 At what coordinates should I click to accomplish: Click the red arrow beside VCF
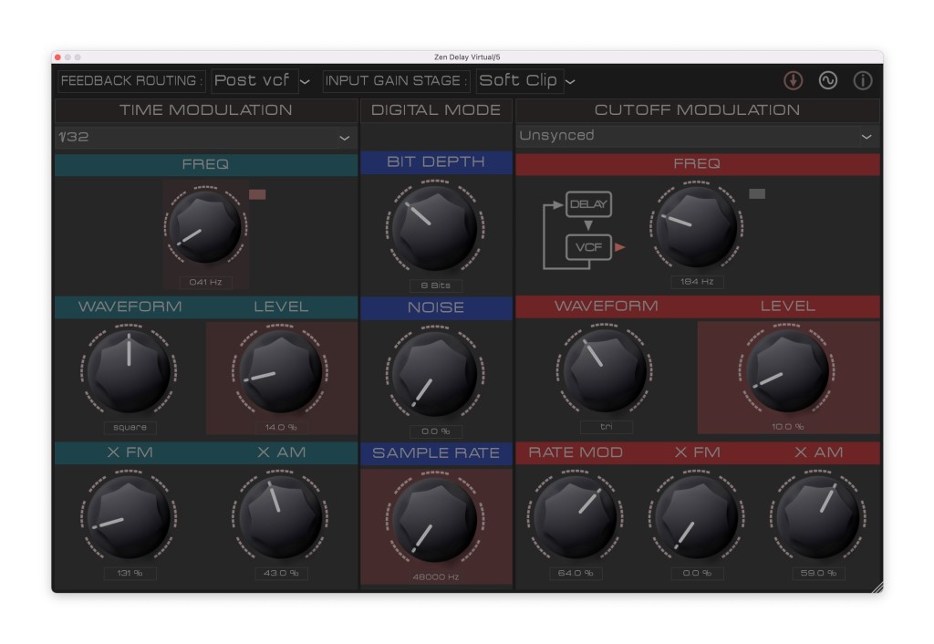tap(620, 246)
